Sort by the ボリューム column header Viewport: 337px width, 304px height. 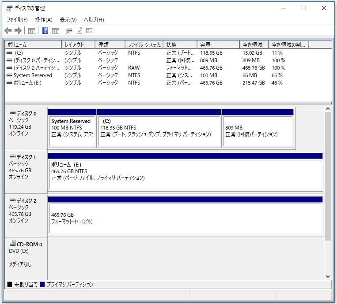[x=33, y=45]
